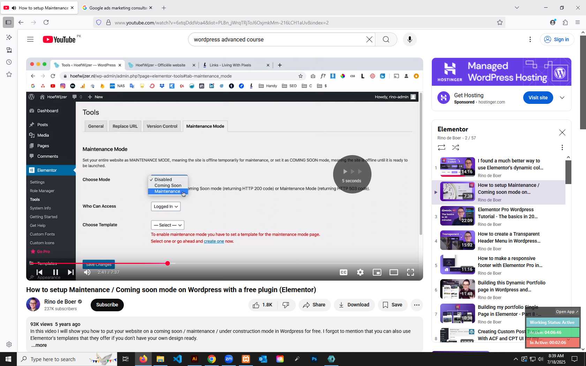
Task: Sign in to YouTube
Action: (557, 39)
